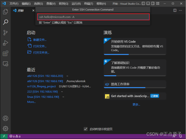
Task: Click the 打开文件... link
Action: point(40,46)
